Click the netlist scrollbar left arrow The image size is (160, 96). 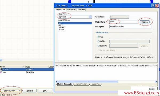coord(57,81)
